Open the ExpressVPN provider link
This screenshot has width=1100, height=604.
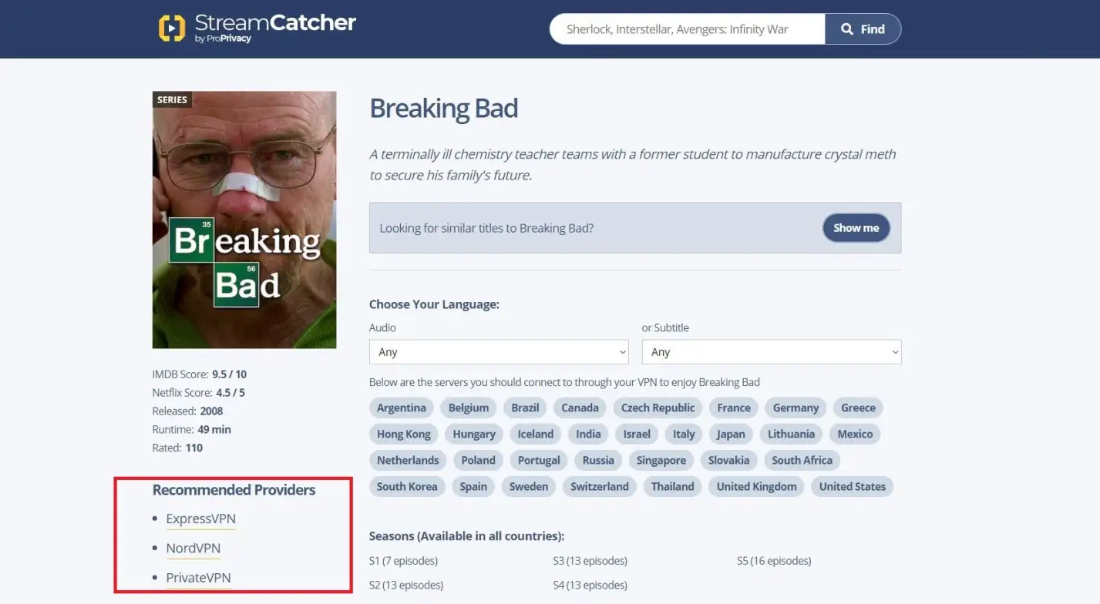pos(200,518)
